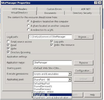The width and height of the screenshot is (104, 100).
Task: Open the ASP.NET tab
Action: click(x=86, y=9)
